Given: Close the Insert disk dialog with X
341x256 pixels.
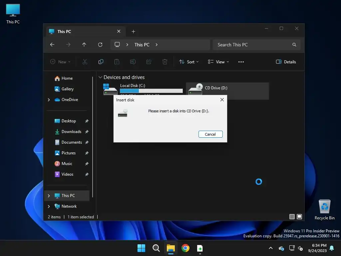Looking at the screenshot, I should 222,100.
